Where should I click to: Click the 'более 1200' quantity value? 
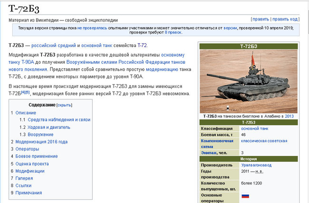(251, 184)
